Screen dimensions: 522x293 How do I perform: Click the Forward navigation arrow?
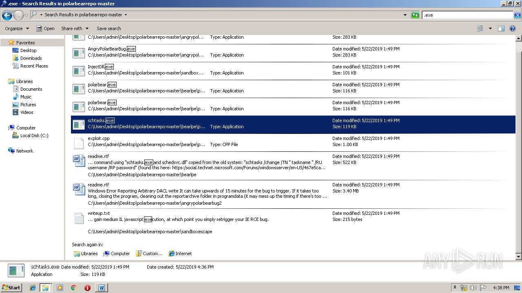click(18, 15)
